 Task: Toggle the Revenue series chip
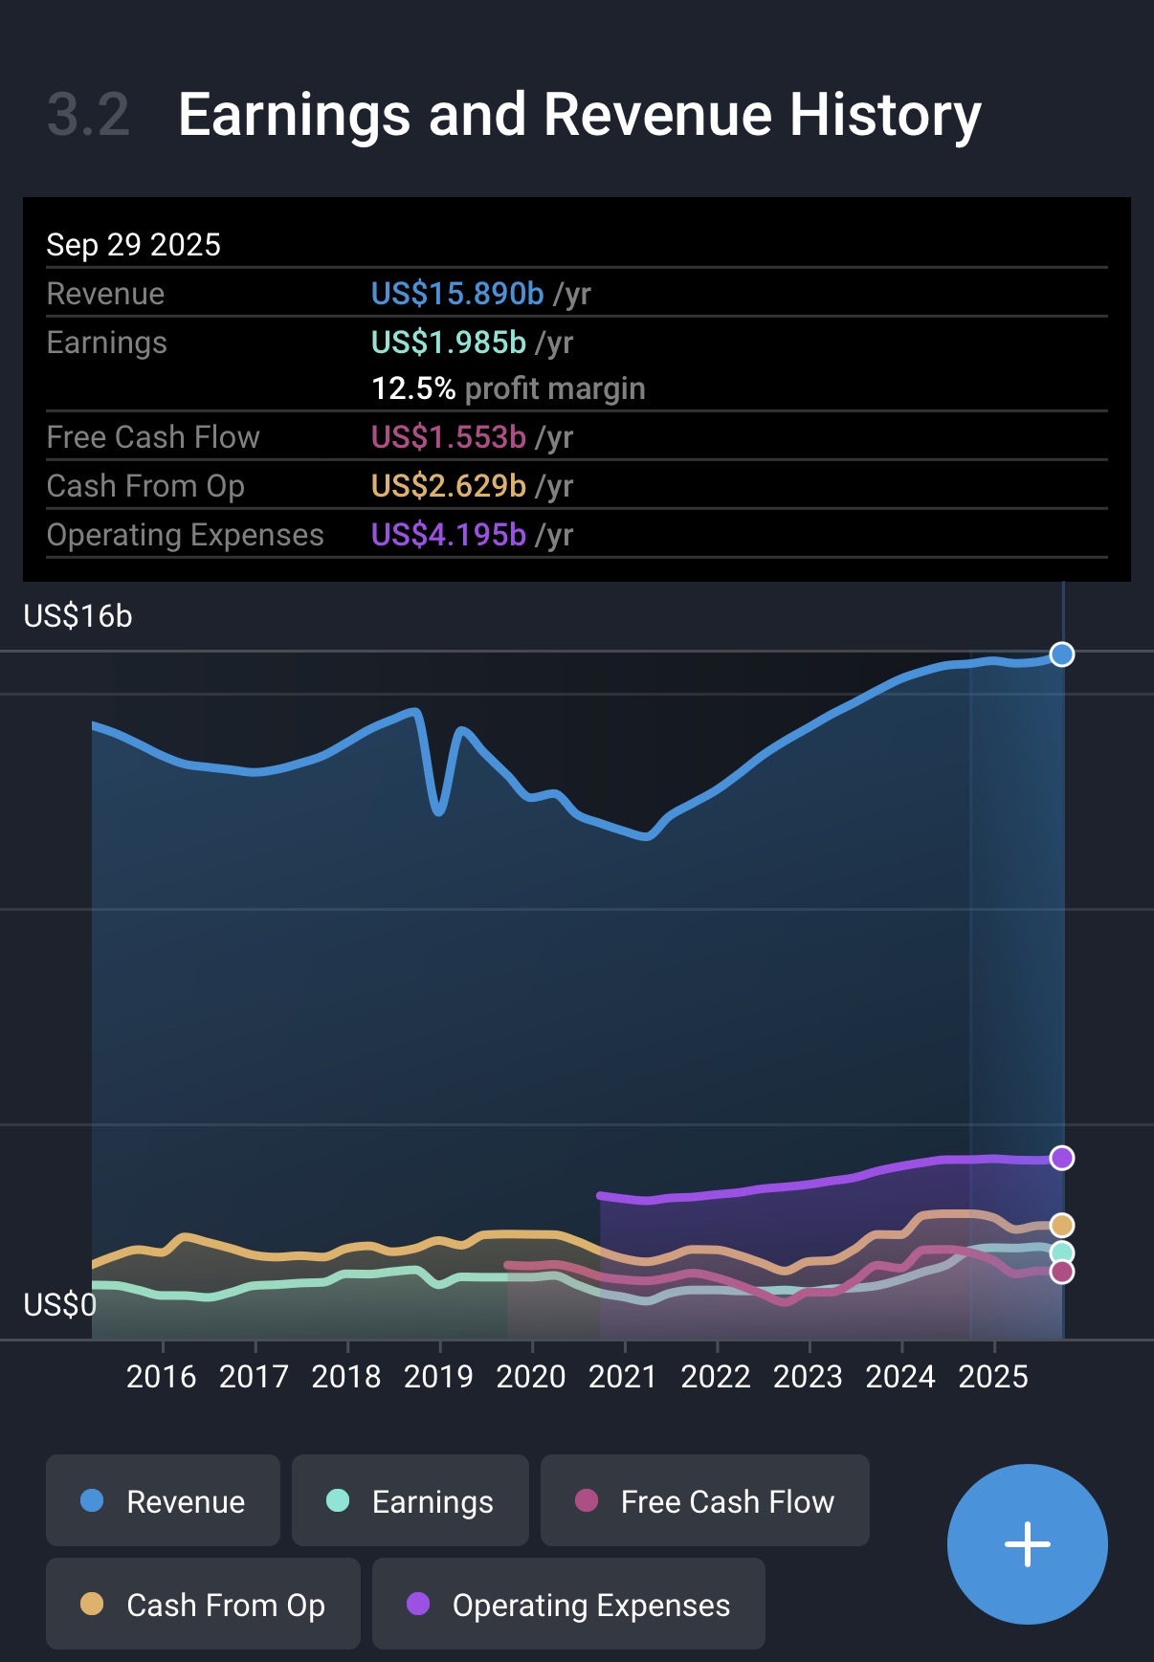tap(163, 1500)
